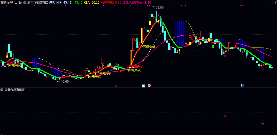
Task: Click the 63.66 high price label
Action: tap(159, 7)
